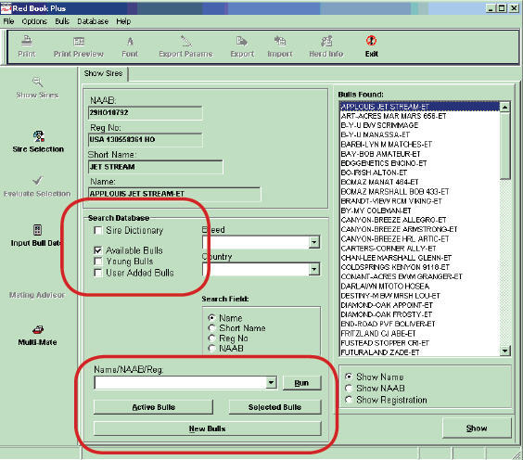
Task: Toggle the Sire Dictionary checkbox
Action: pos(98,231)
